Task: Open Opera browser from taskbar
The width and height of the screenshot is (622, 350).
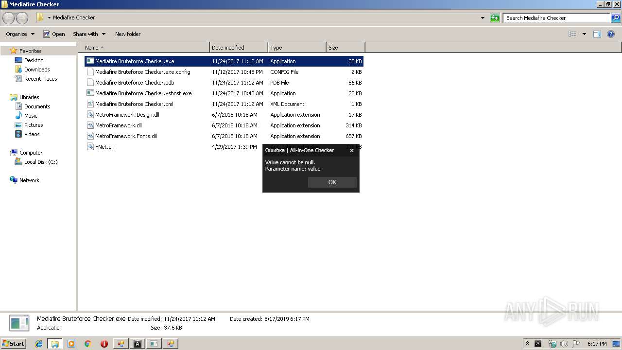Action: tap(104, 344)
